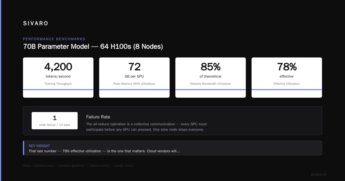Click the node failure count box

pyautogui.click(x=55, y=121)
